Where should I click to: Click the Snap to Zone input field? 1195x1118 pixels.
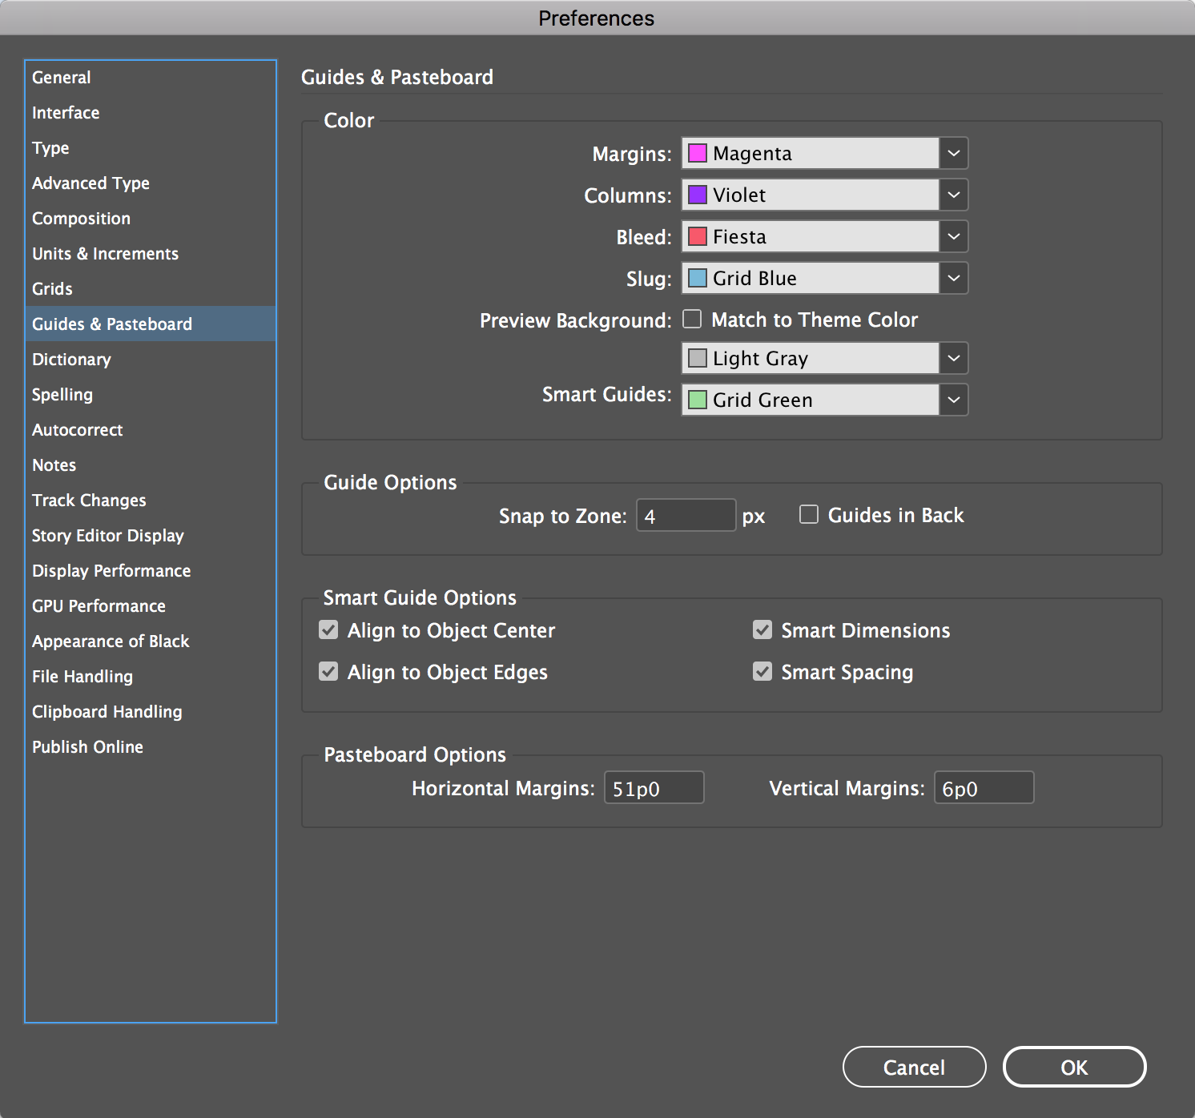tap(686, 515)
